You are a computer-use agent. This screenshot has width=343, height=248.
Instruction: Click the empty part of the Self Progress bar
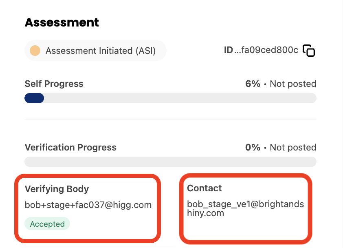180,98
